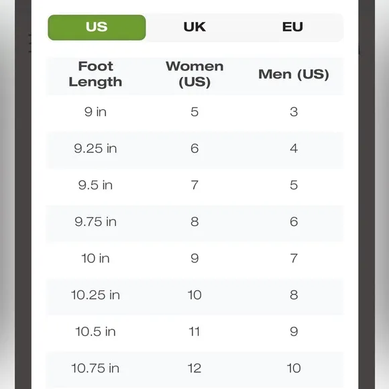This screenshot has height=389, width=389.
Task: Click Men's size 4 cell
Action: 294,149
